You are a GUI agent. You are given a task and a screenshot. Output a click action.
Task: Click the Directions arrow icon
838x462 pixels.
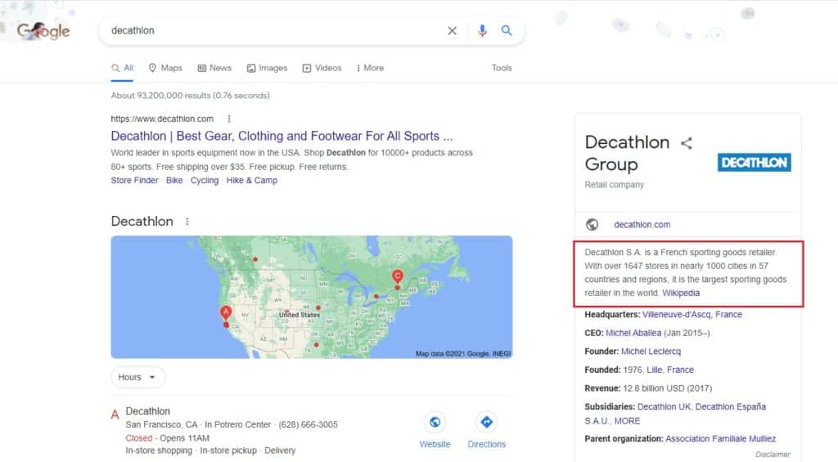point(486,422)
